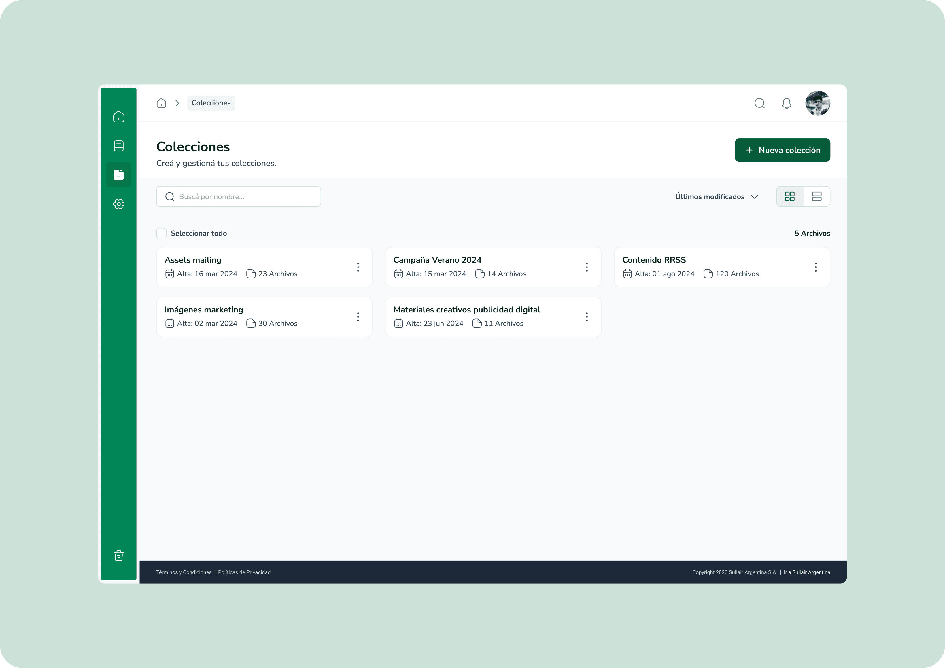The image size is (945, 668).
Task: Open the documents icon in the green sidebar
Action: 118,146
